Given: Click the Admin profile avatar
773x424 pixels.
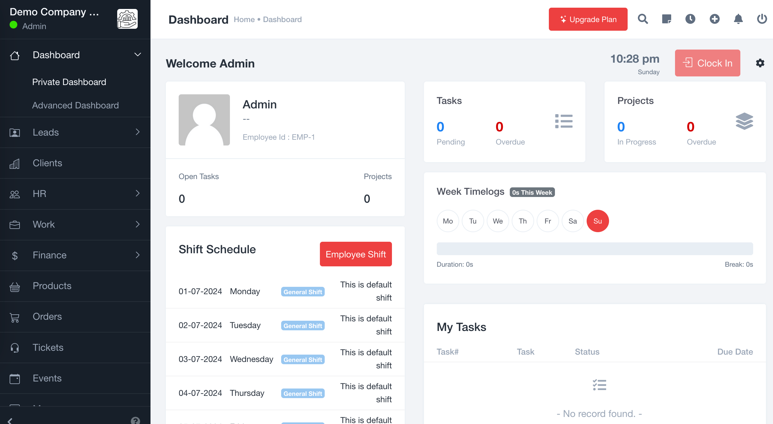Looking at the screenshot, I should click(204, 120).
